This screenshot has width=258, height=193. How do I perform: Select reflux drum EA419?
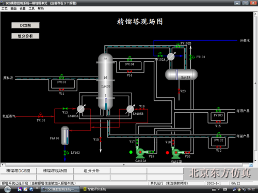181,75
